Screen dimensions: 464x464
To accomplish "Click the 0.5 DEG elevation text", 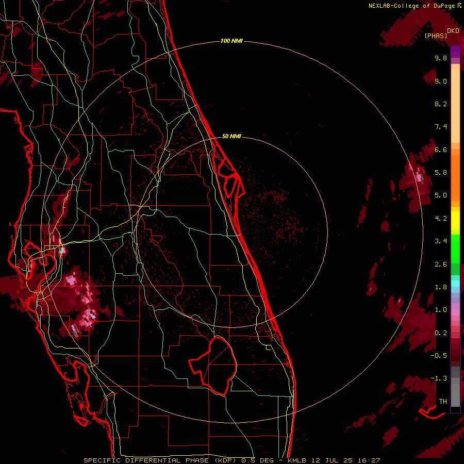I will [x=258, y=460].
